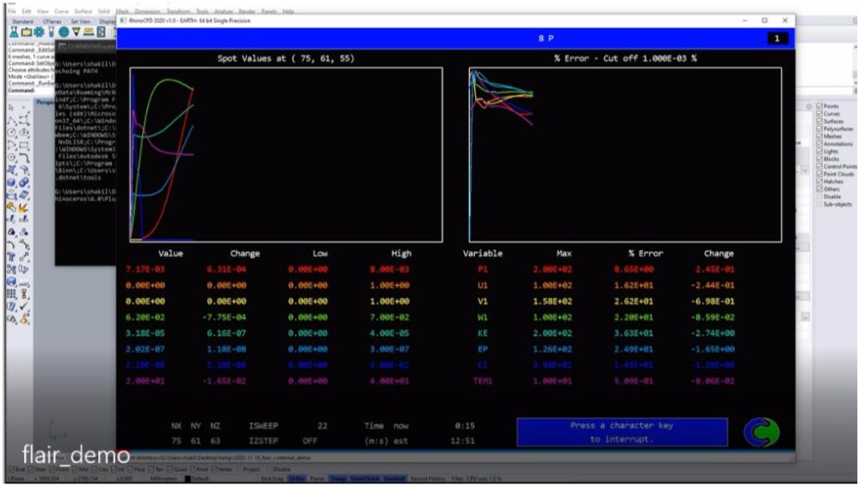Image resolution: width=859 pixels, height=485 pixels.
Task: Open the Transform menu in Rhino
Action: 177,11
